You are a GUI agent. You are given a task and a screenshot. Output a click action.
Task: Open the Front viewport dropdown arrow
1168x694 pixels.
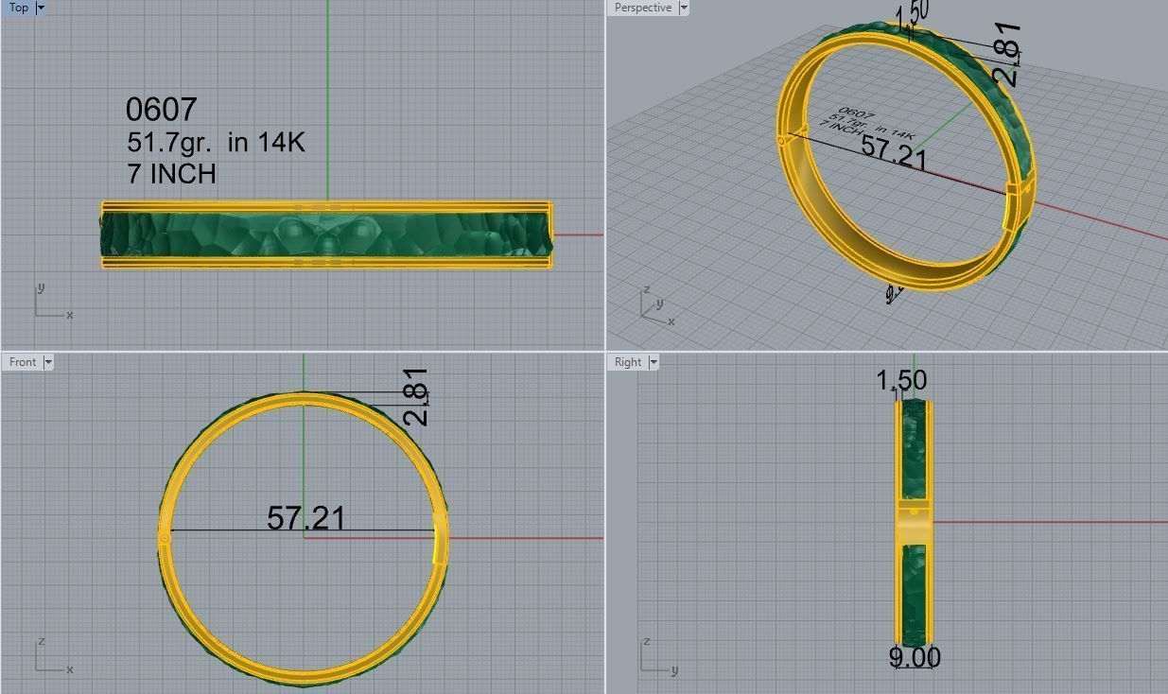pos(48,362)
